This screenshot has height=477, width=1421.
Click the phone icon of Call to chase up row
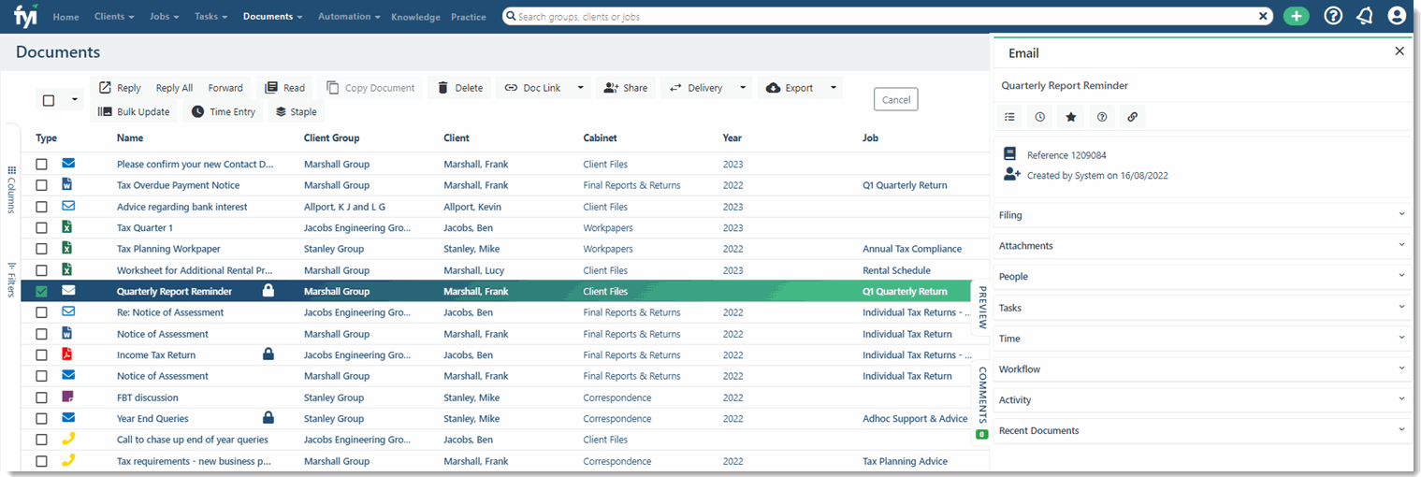(67, 439)
